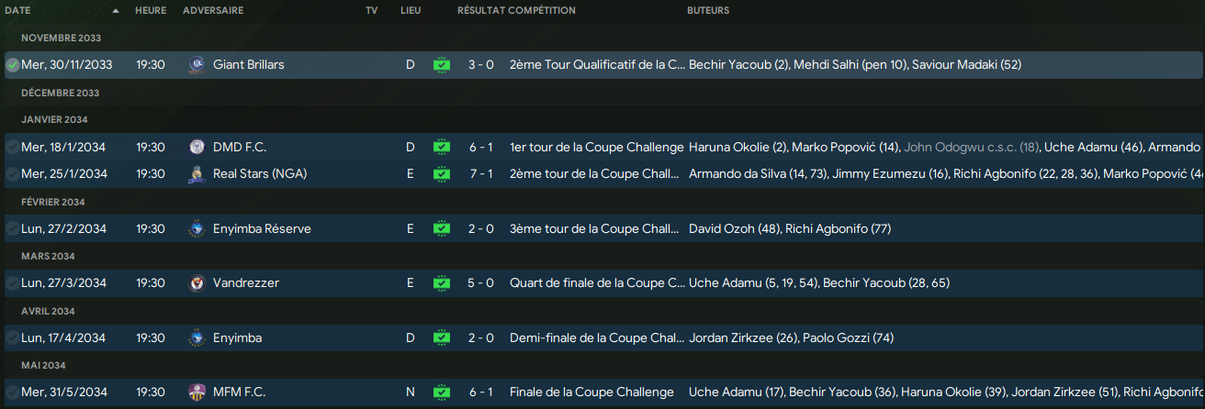1205x409 pixels.
Task: Sort by the RÉSULTAT column header
Action: click(480, 10)
